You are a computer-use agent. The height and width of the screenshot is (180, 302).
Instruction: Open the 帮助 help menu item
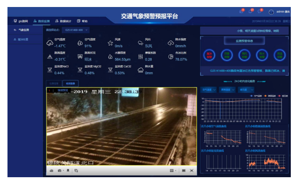82,21
